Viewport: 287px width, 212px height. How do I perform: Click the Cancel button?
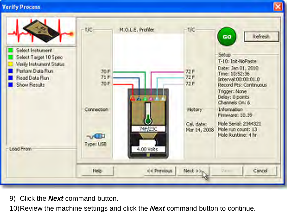[260, 171]
